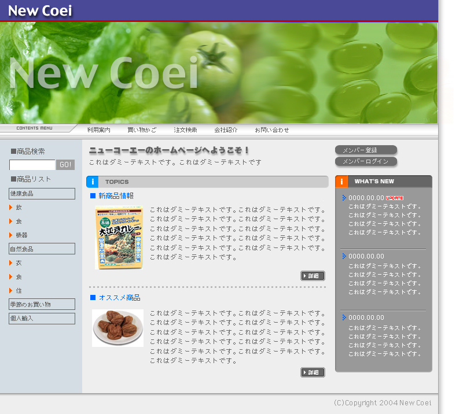The height and width of the screenshot is (414, 463).
Task: Expand the 機器 category in sidebar
Action: pyautogui.click(x=11, y=235)
